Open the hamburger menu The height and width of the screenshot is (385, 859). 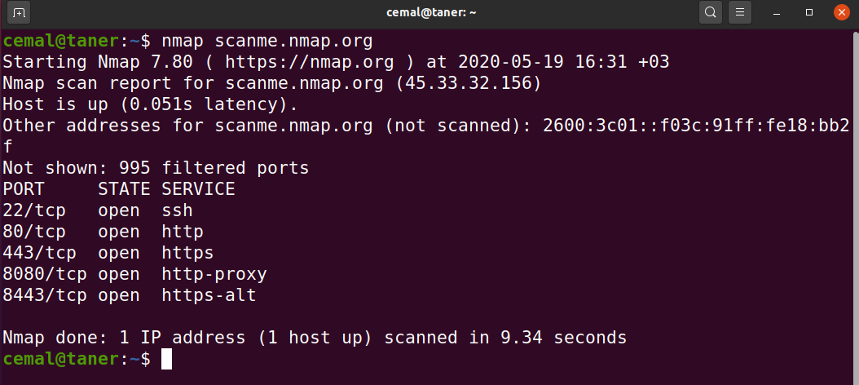739,12
